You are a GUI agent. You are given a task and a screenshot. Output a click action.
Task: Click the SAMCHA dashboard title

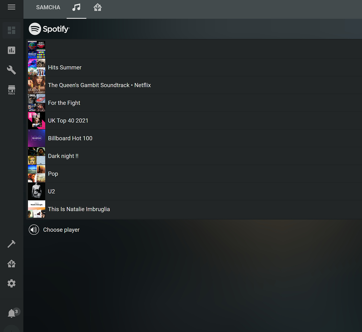48,7
